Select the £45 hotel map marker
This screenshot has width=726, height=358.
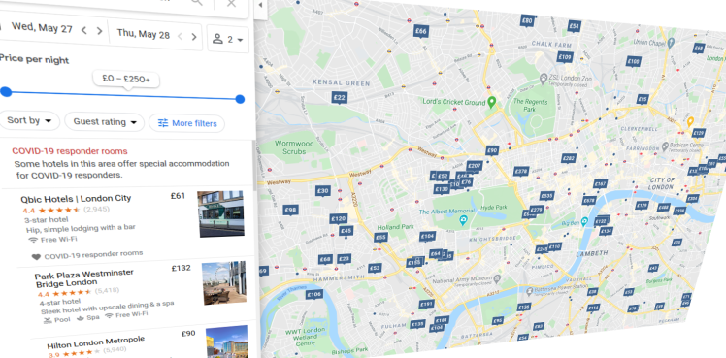tap(346, 231)
